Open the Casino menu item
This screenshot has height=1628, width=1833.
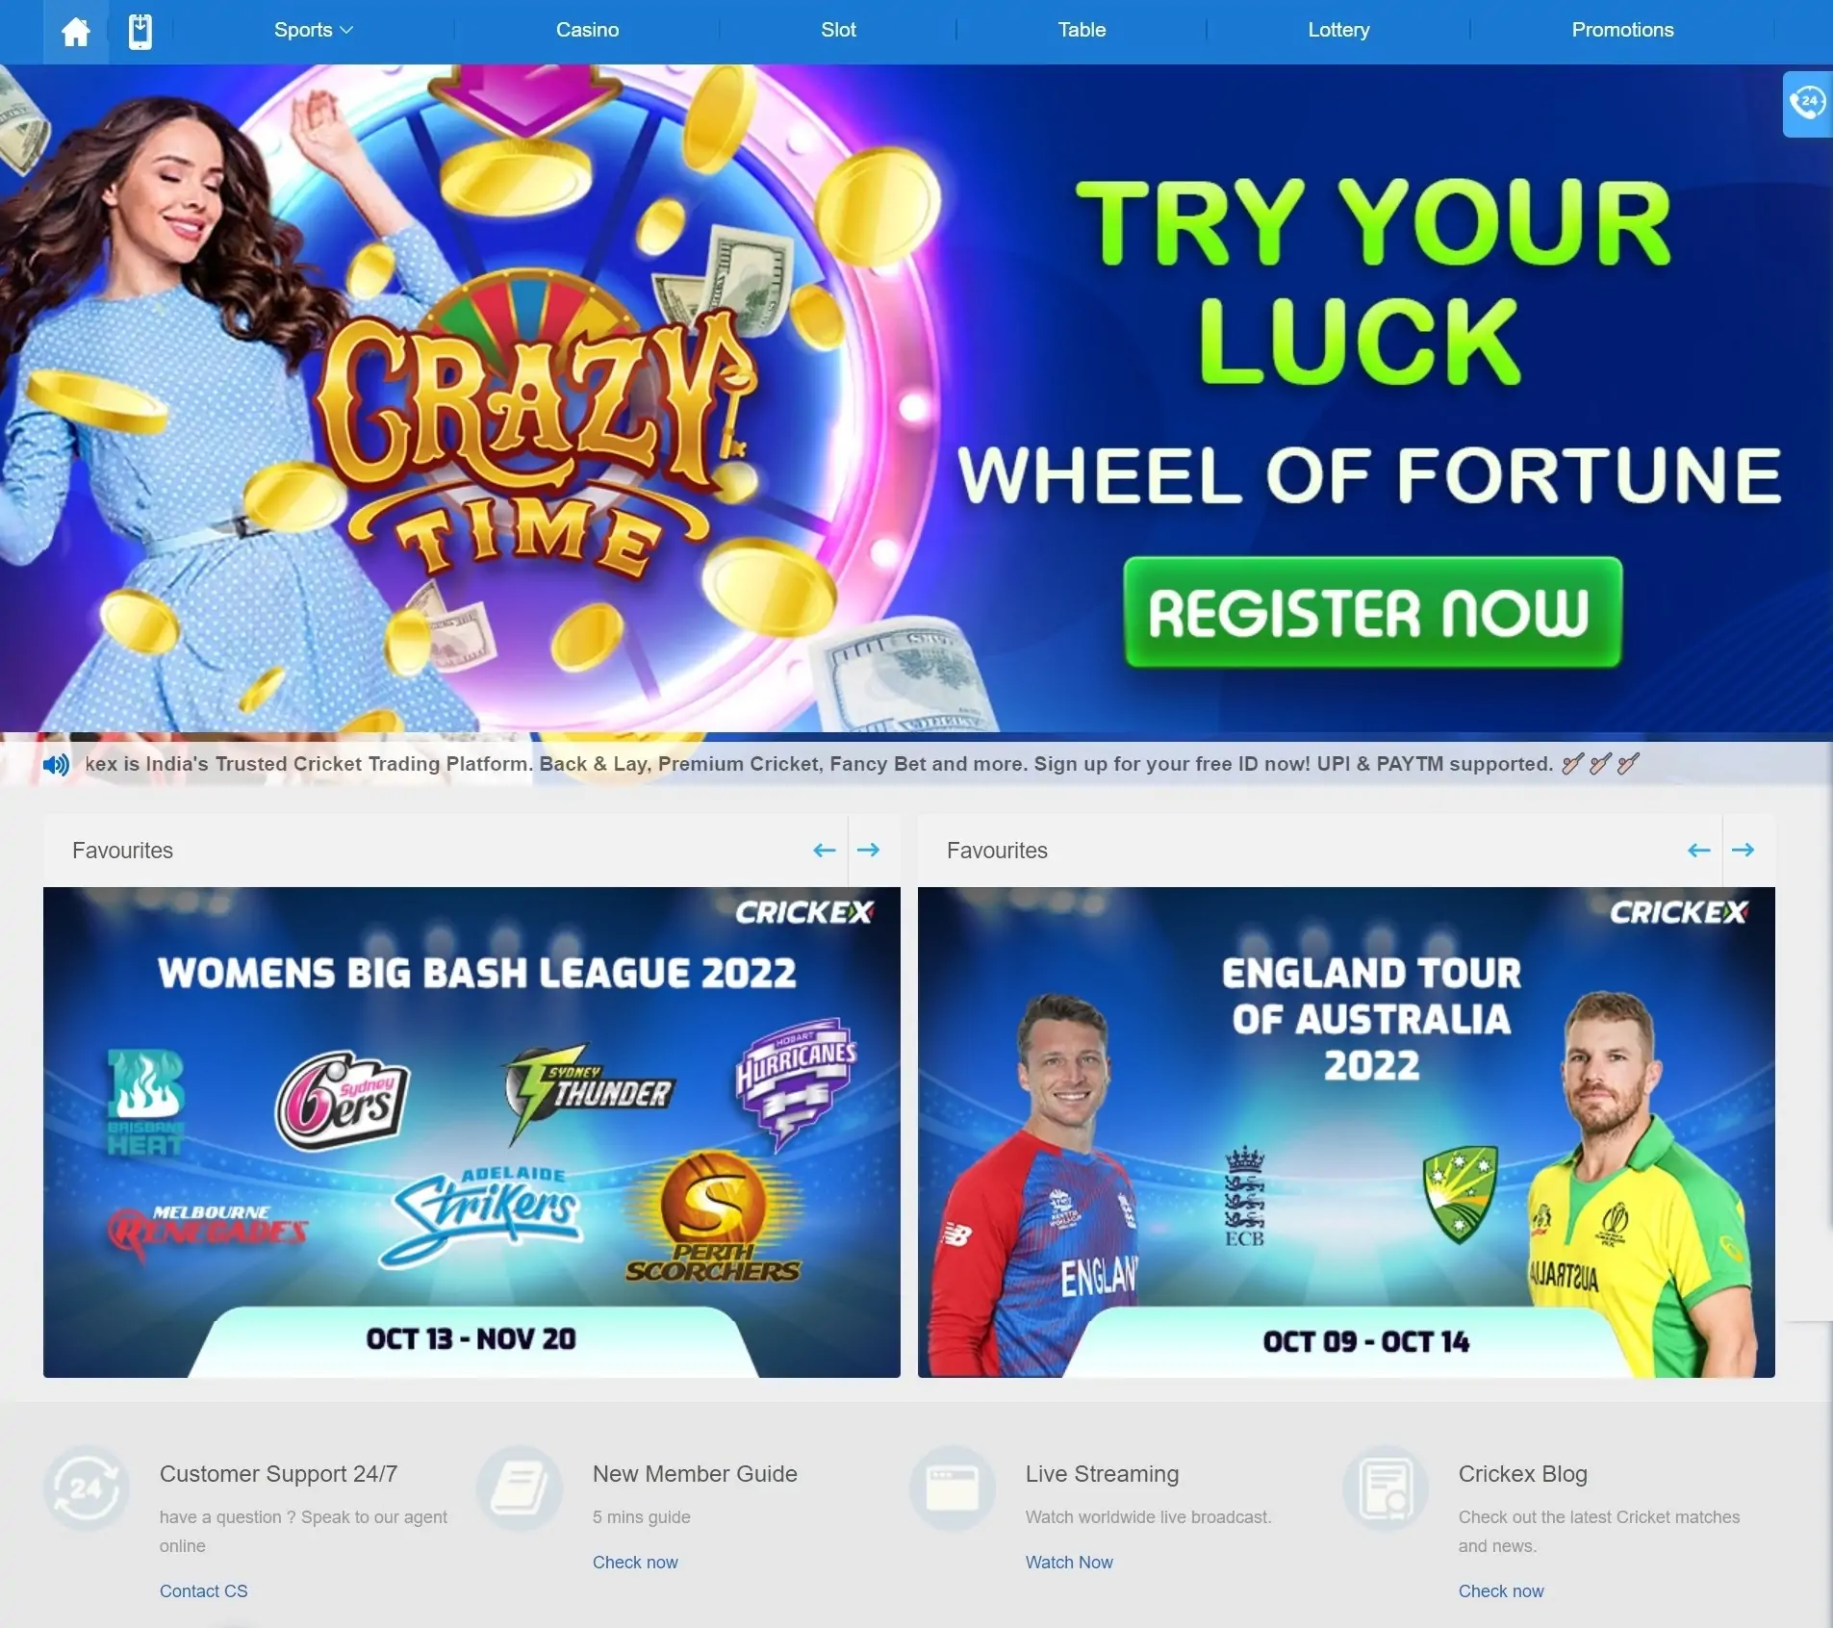pyautogui.click(x=588, y=30)
